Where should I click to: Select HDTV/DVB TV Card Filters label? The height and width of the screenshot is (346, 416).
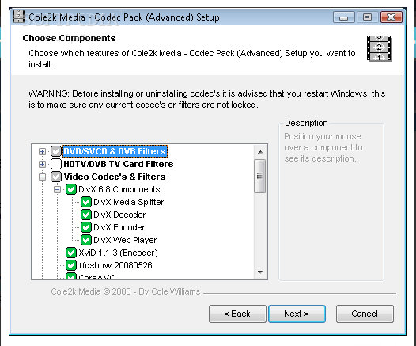pos(119,164)
